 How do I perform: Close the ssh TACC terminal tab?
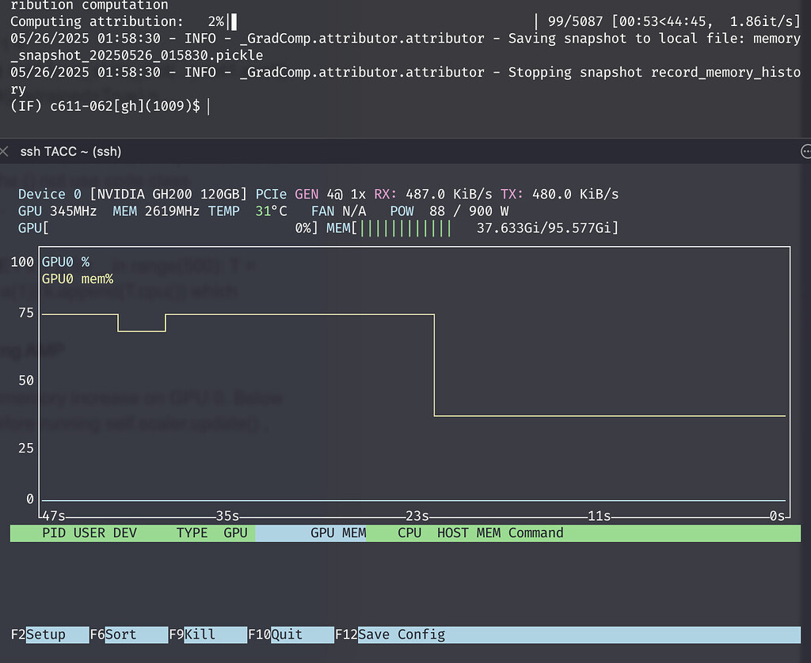pos(6,150)
